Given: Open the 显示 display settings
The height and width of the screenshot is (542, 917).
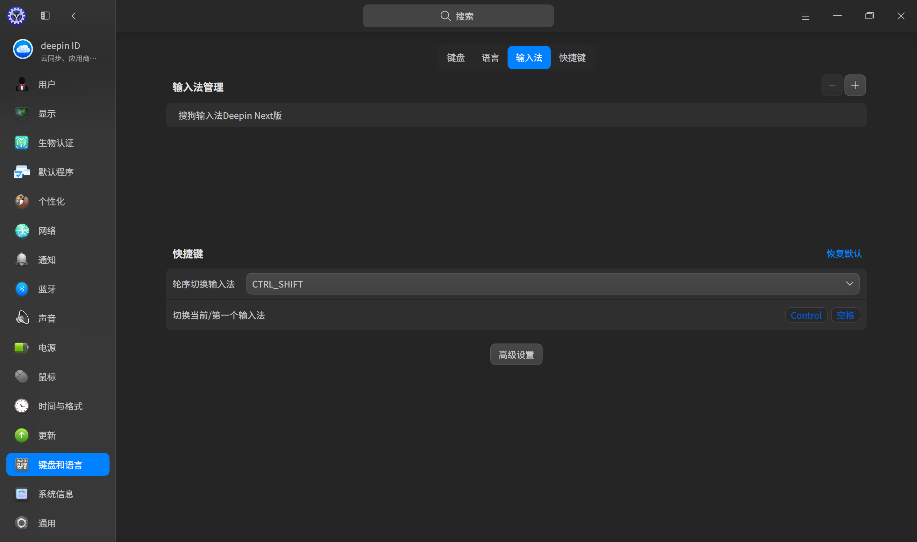Looking at the screenshot, I should [x=58, y=114].
